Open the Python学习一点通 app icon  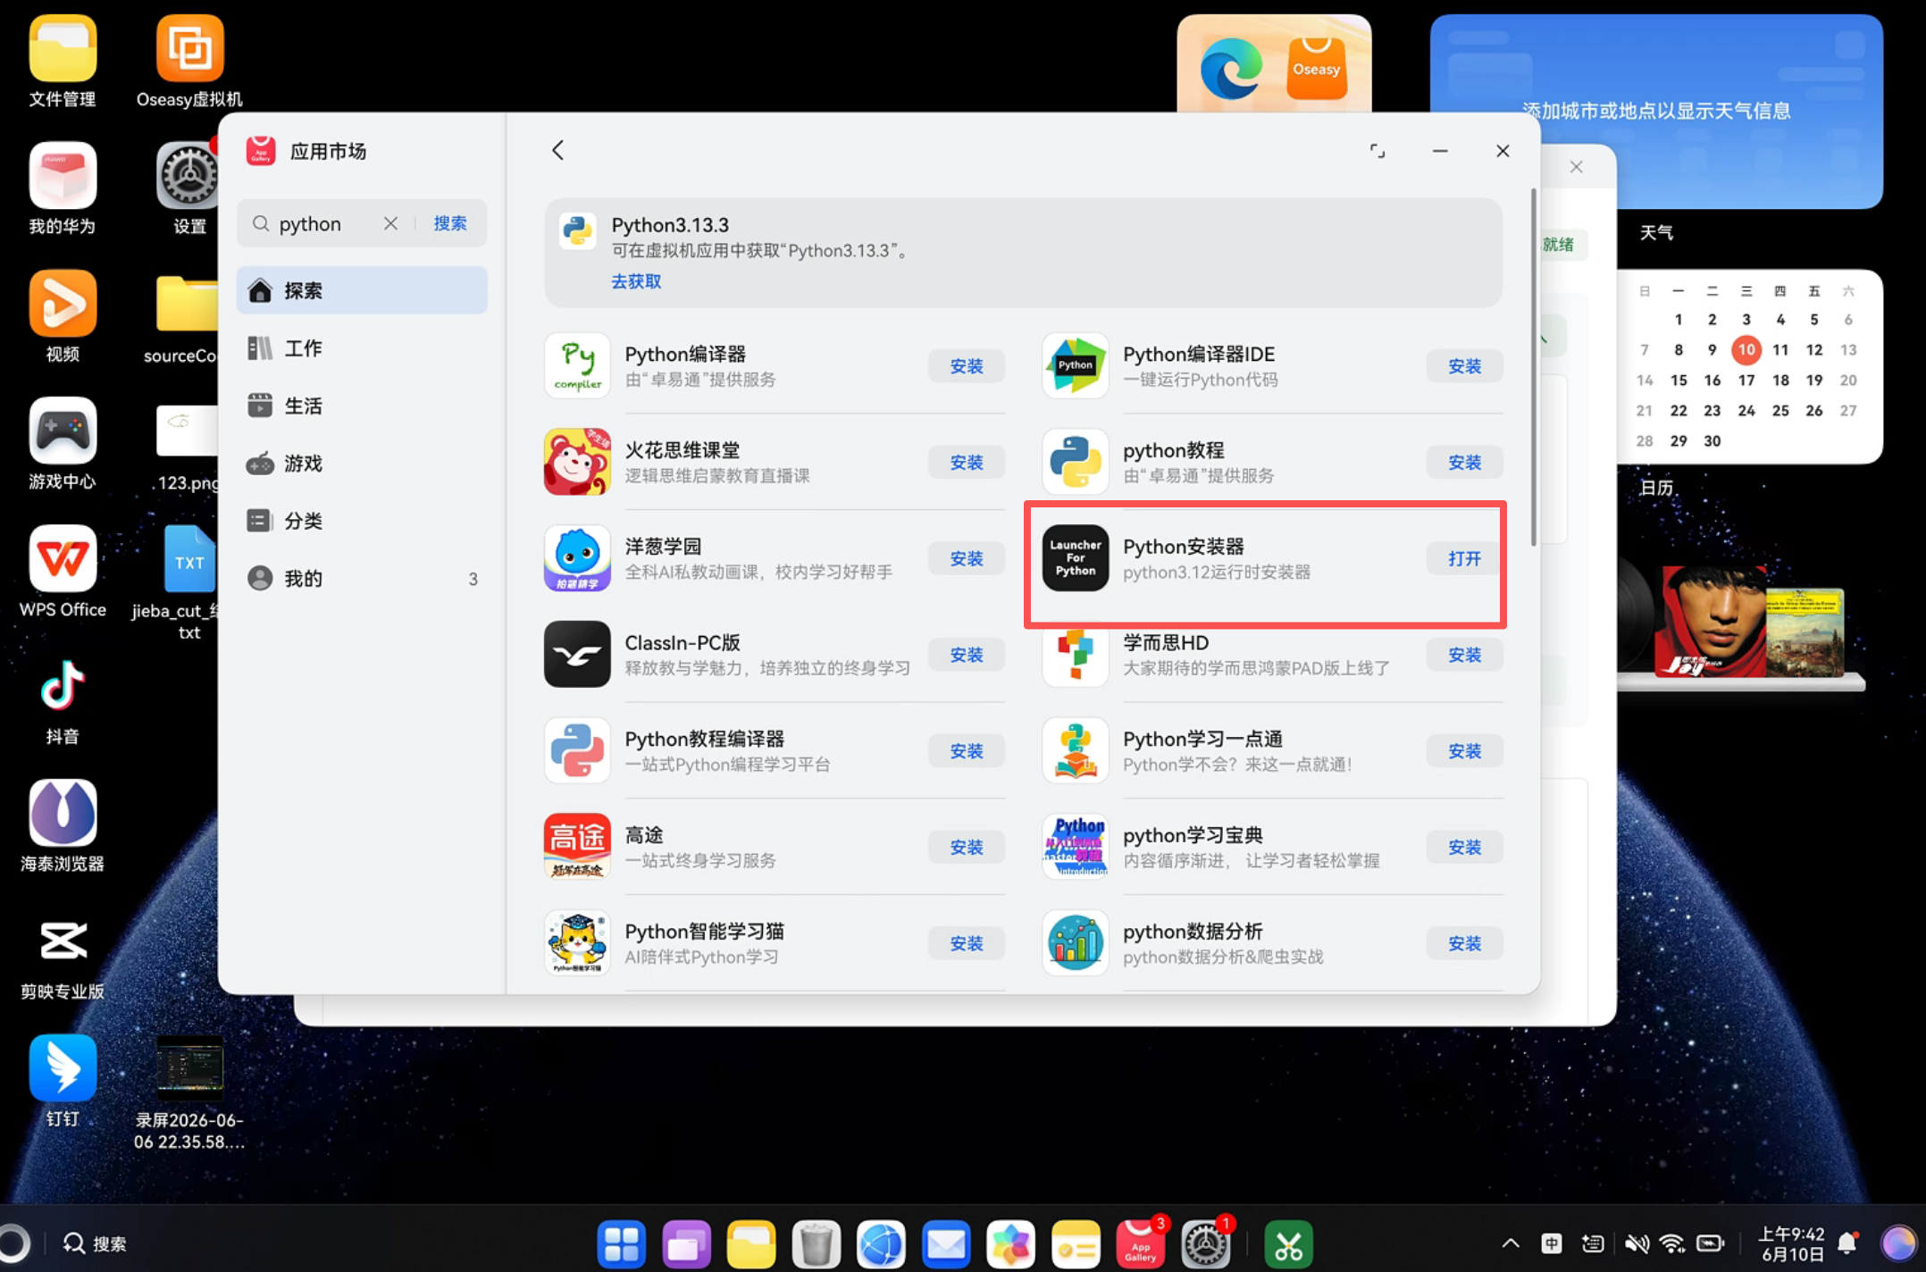[x=1076, y=750]
